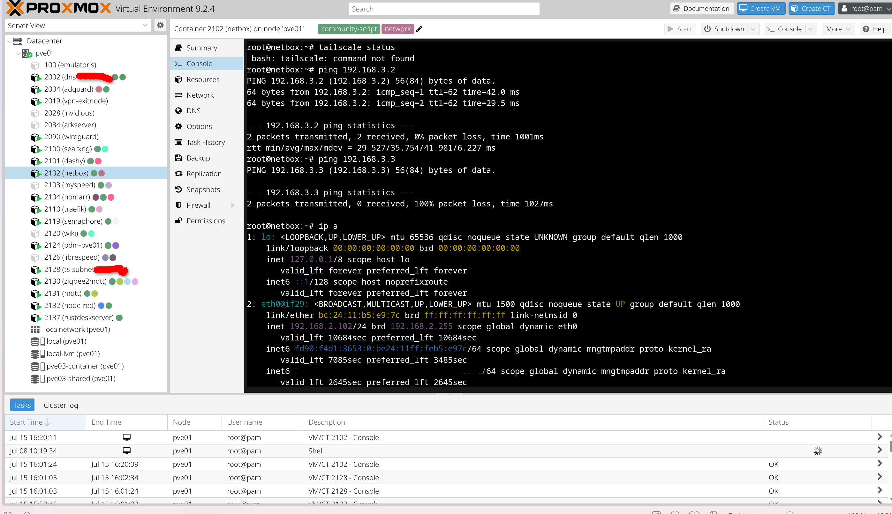Click the DNS globe icon
This screenshot has width=892, height=514.
click(179, 111)
